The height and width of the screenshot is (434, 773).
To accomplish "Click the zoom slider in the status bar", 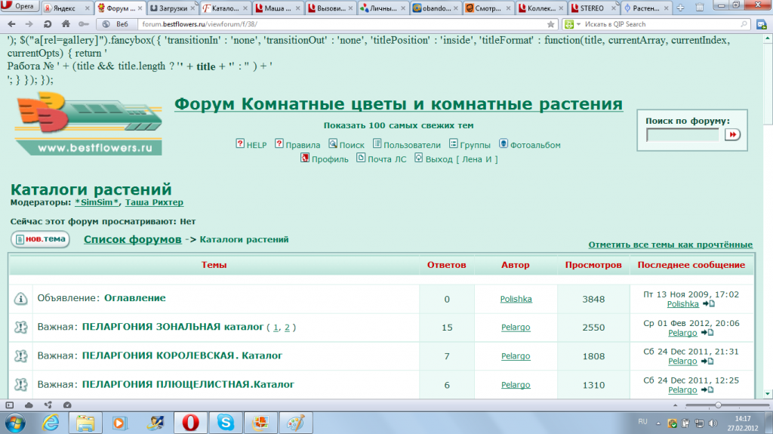I will tap(717, 405).
